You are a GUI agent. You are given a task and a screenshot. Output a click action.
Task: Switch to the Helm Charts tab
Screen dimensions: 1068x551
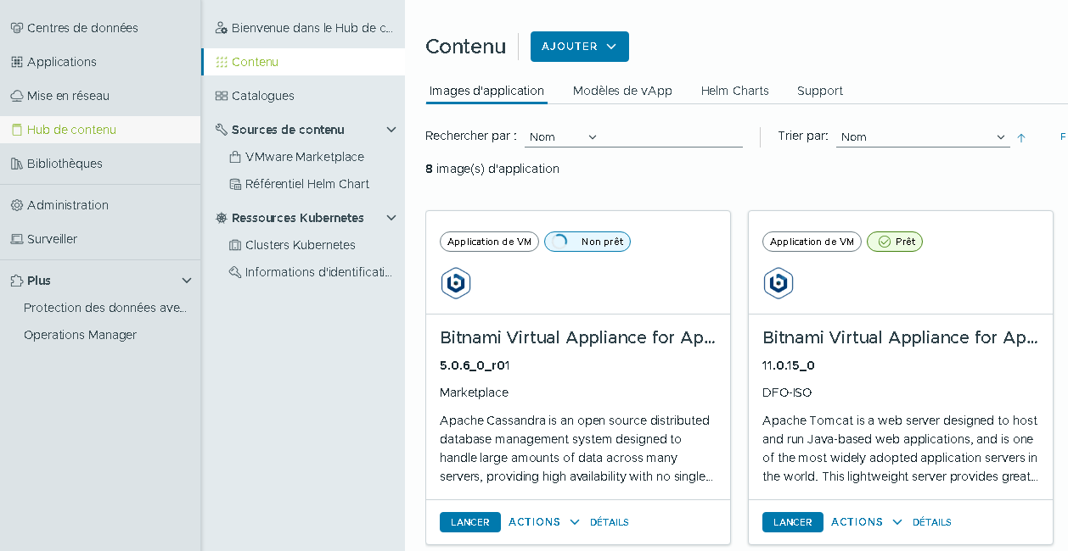(x=734, y=91)
